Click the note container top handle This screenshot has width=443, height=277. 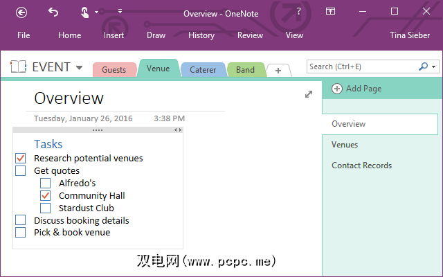tap(98, 130)
